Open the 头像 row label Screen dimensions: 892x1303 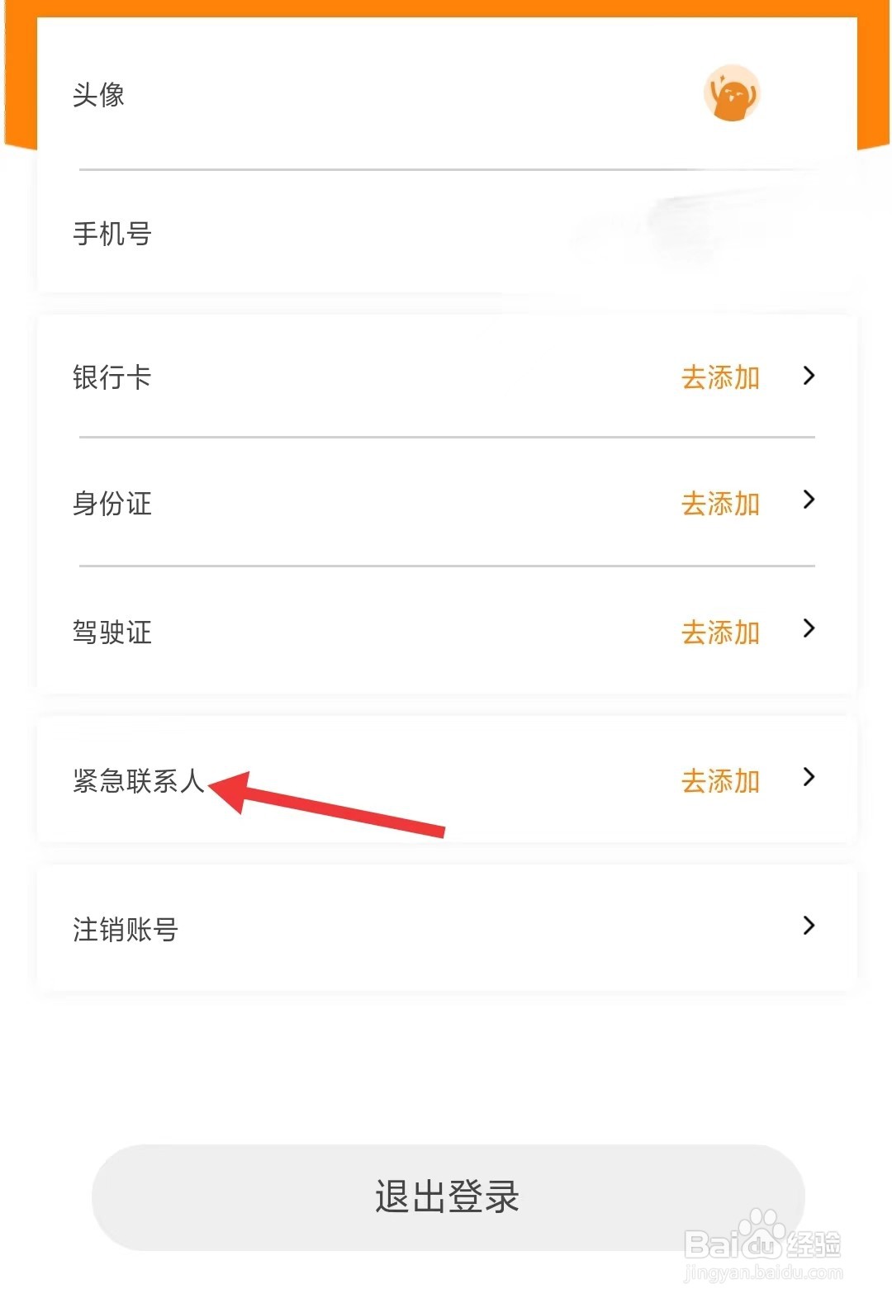click(x=98, y=94)
